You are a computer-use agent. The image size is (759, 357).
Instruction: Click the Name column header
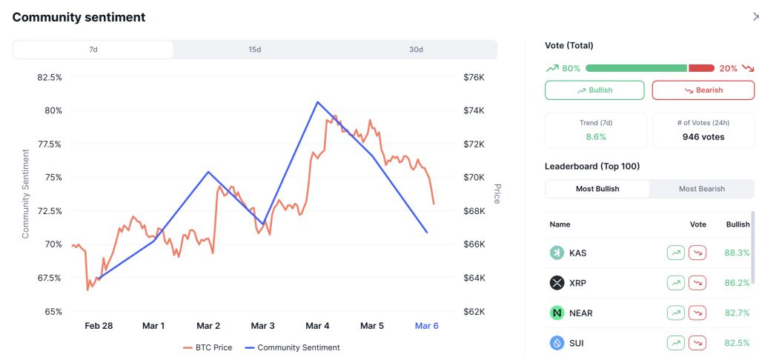click(560, 224)
